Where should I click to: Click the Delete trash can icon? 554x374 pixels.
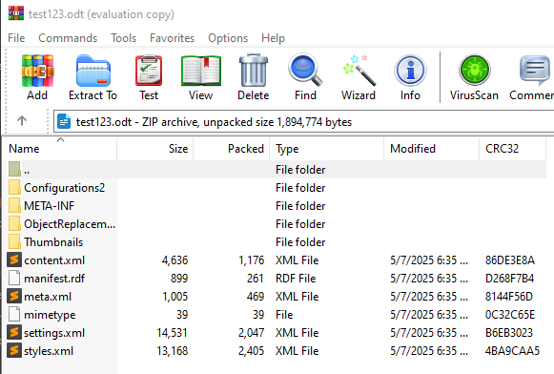pos(254,71)
